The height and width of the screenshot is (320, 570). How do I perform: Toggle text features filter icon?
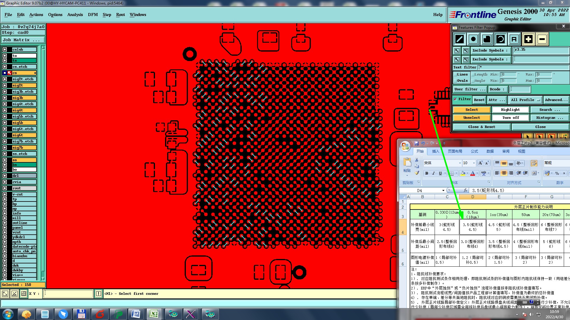click(514, 39)
